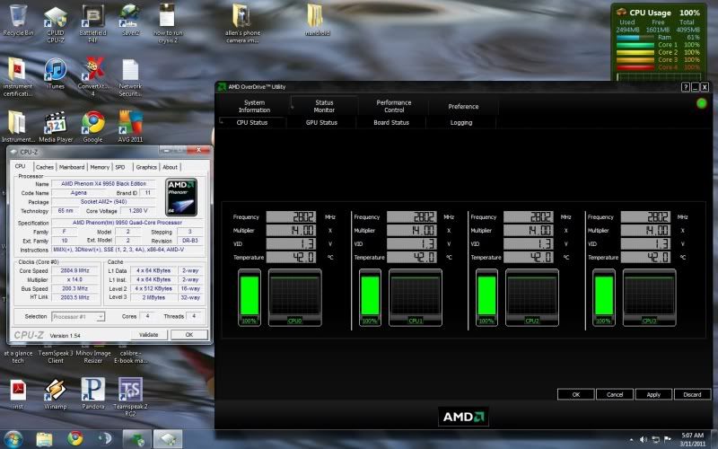Open the Teamspeak 2 RC2 shortcut
Viewport: 718px width, 449px height.
(130, 397)
